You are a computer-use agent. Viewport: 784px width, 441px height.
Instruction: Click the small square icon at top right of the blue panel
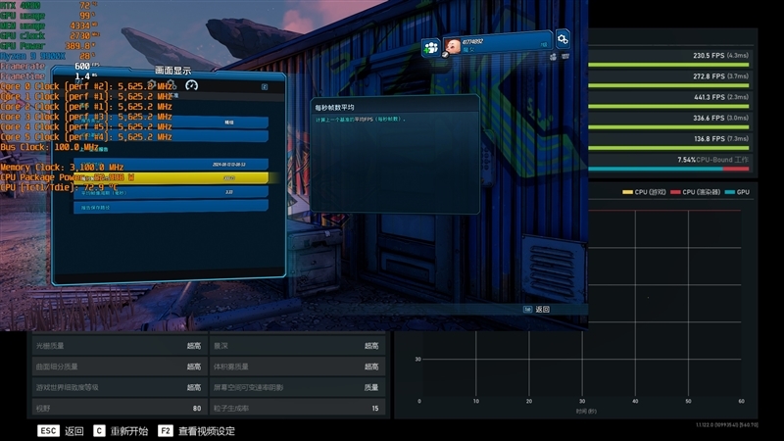pyautogui.click(x=265, y=87)
